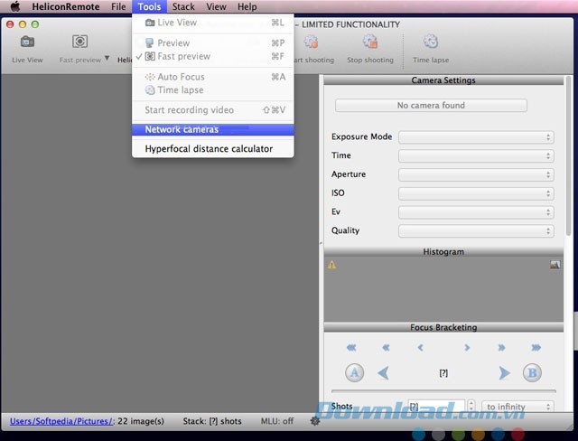Viewport: 578px width, 441px height.
Task: Click the histogram warning triangle icon
Action: pyautogui.click(x=331, y=265)
